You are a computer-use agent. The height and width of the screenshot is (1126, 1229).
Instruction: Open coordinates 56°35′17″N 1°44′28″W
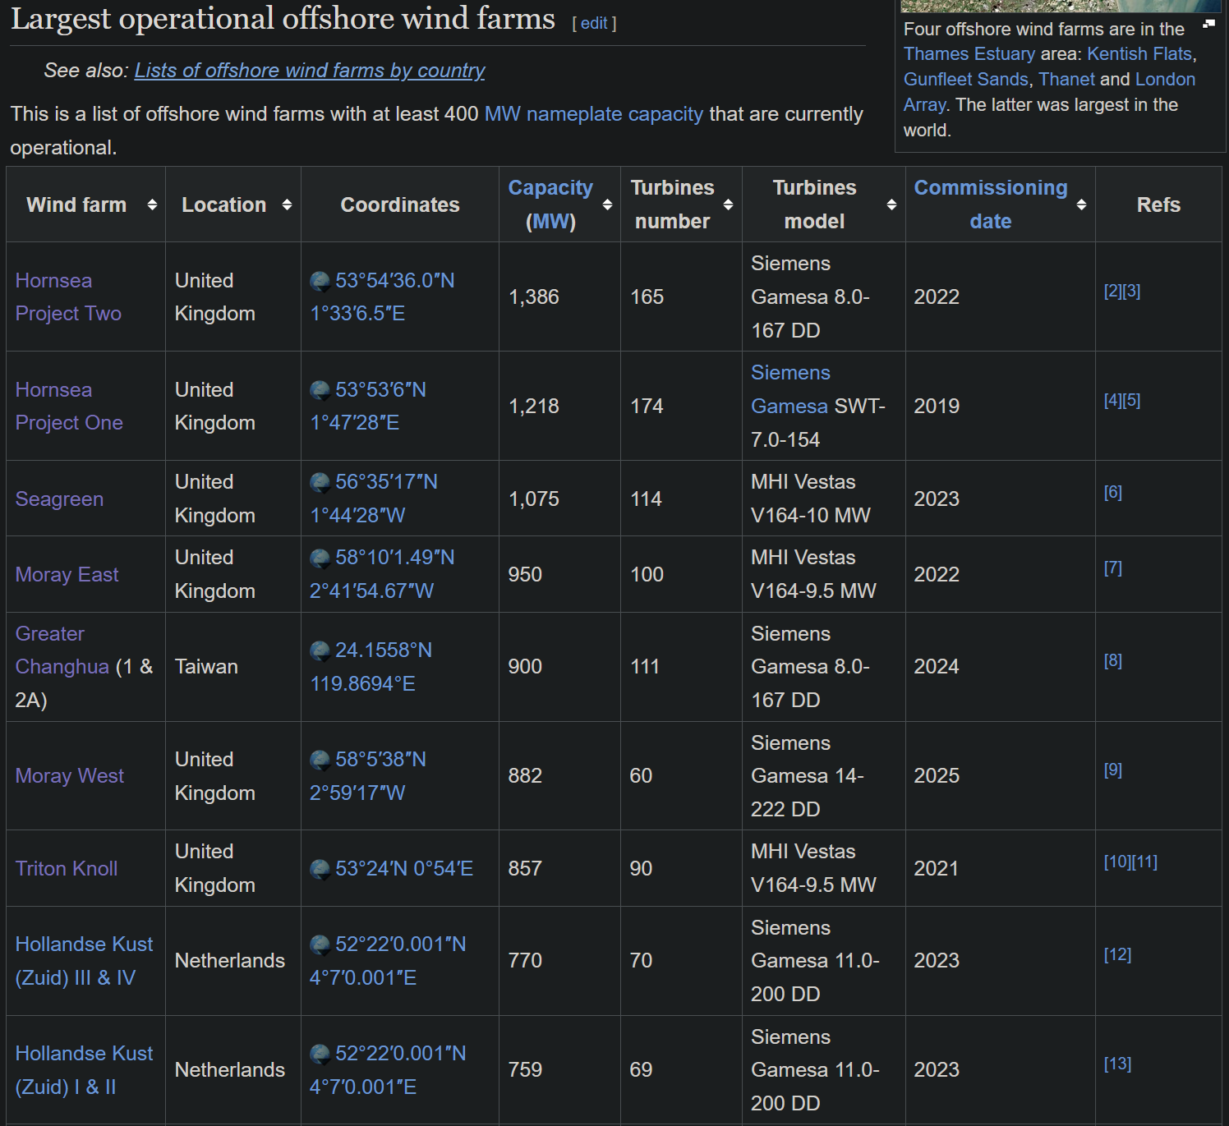point(374,499)
